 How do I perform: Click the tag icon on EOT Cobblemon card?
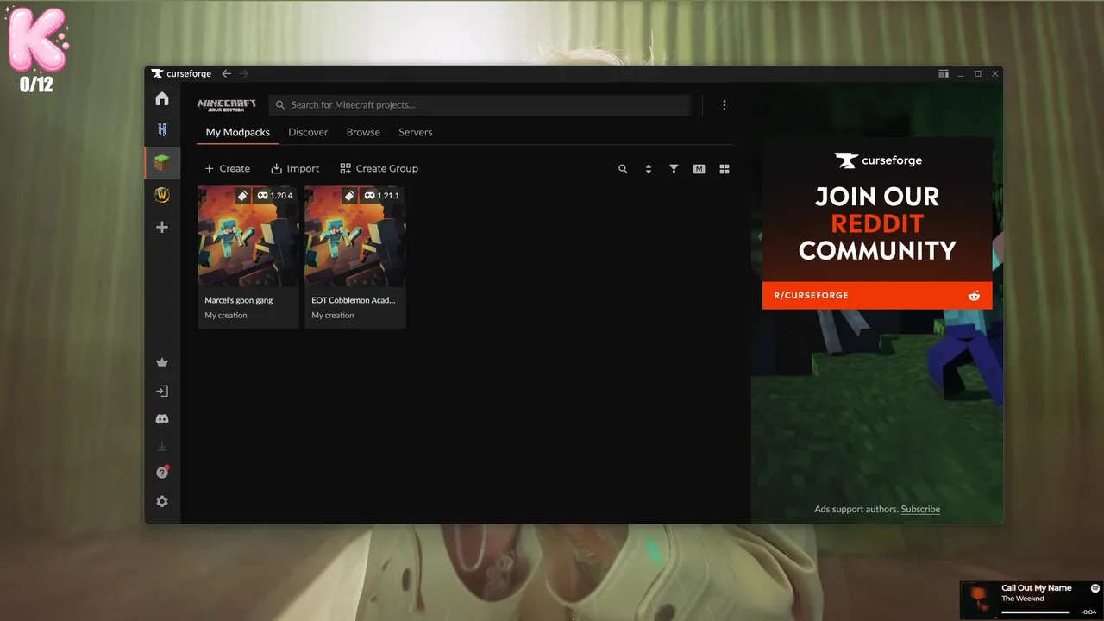point(349,196)
